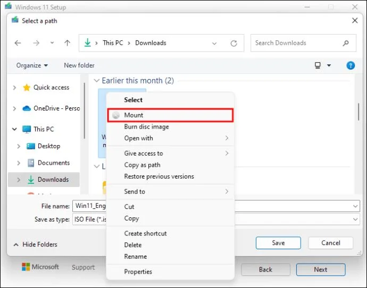This screenshot has width=367, height=288.
Task: Select Quick access in the sidebar
Action: [x=51, y=88]
